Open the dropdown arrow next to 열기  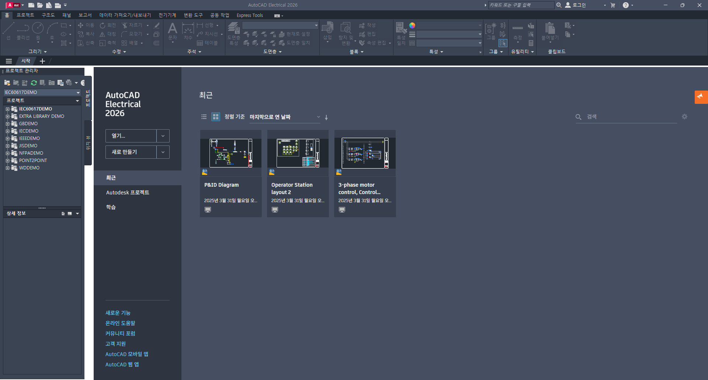[163, 136]
